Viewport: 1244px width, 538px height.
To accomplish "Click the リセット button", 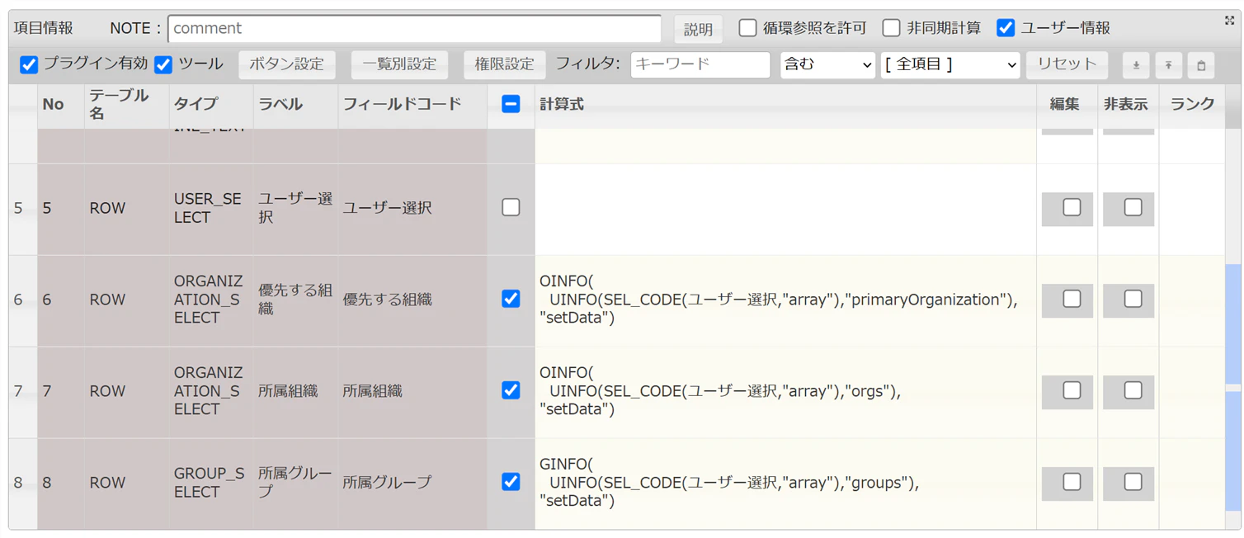I will (x=1067, y=65).
